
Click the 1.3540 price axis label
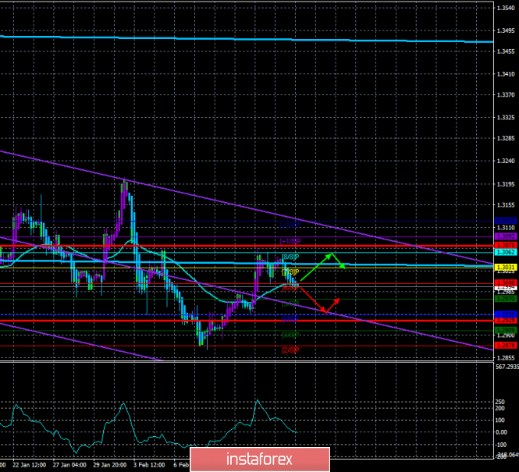[506, 8]
